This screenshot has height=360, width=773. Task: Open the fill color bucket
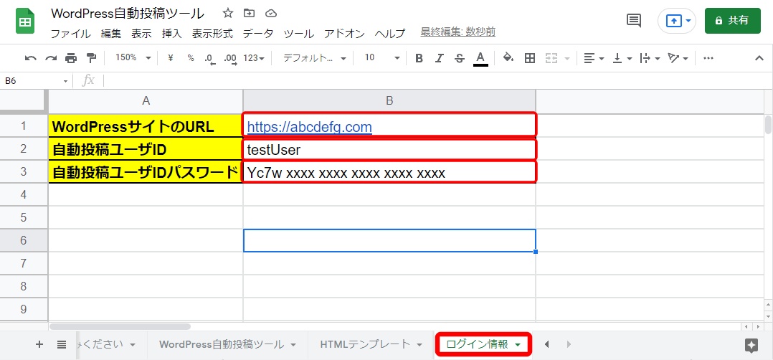point(508,57)
